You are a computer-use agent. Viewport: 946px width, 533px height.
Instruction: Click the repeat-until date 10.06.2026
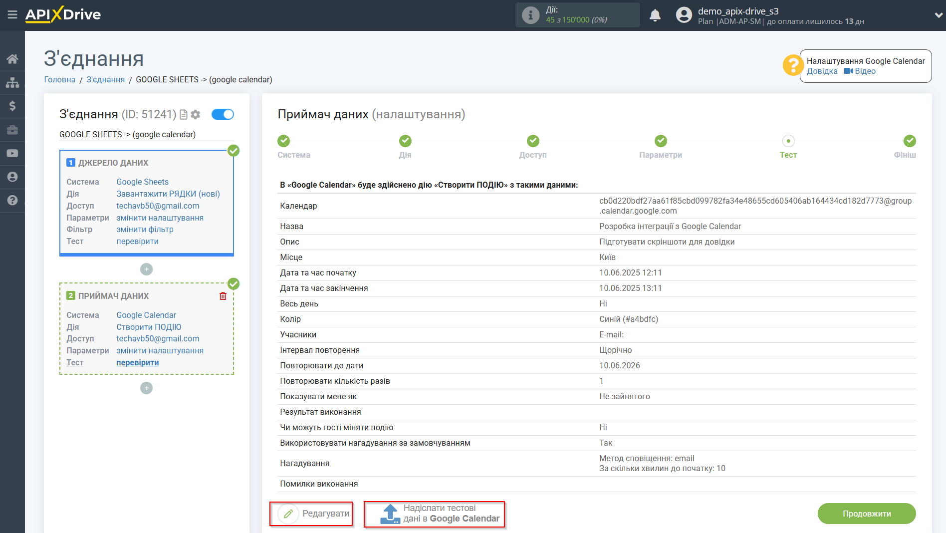(619, 366)
